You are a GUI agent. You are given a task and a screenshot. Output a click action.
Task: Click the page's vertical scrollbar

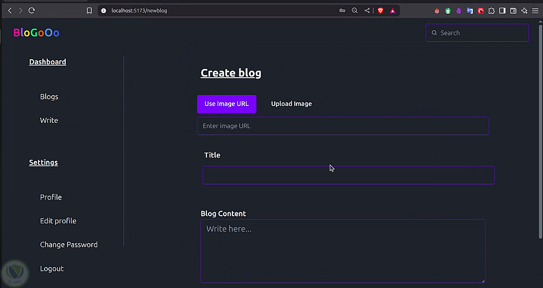point(540,130)
